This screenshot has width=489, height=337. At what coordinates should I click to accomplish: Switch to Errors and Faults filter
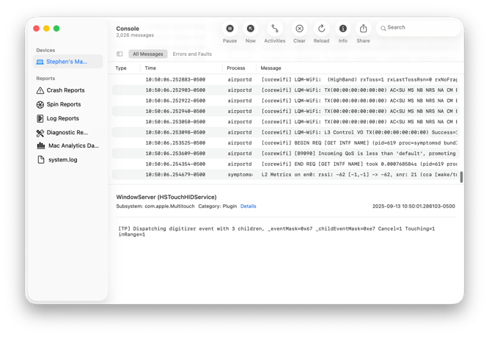point(192,54)
